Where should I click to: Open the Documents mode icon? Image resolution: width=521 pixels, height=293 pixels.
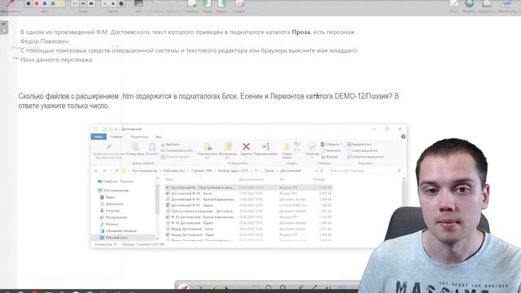click(x=487, y=3)
